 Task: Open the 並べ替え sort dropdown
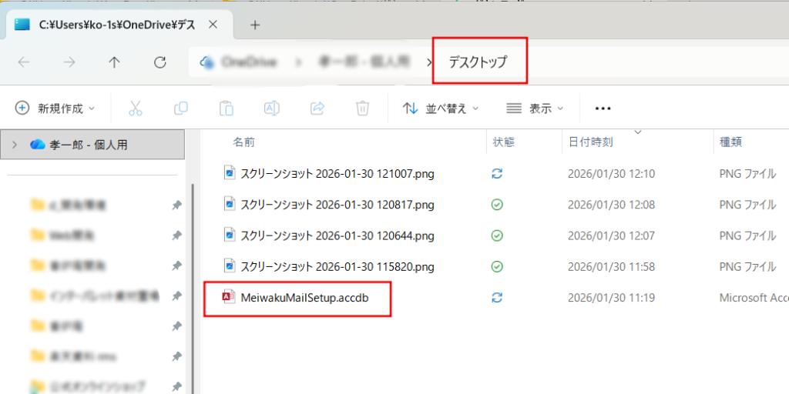(x=441, y=109)
